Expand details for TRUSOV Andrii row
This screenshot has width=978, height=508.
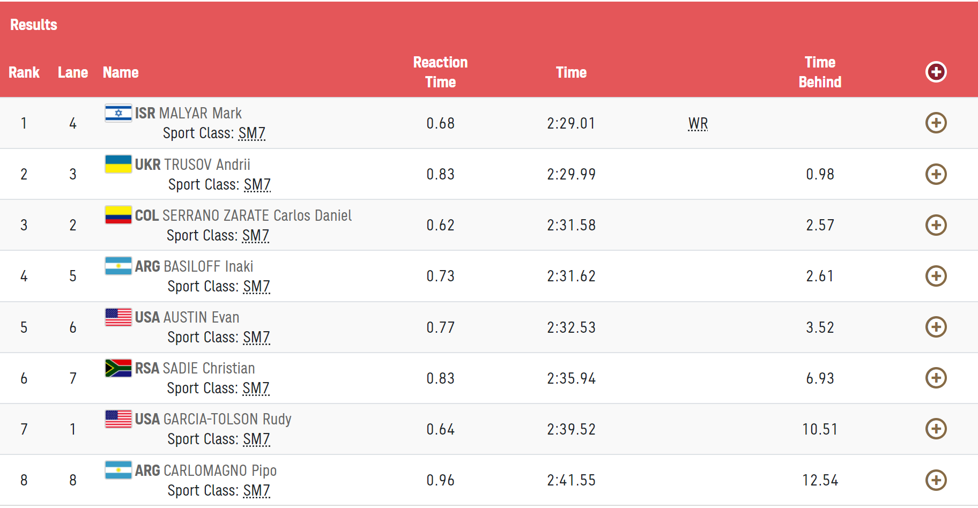tap(936, 174)
